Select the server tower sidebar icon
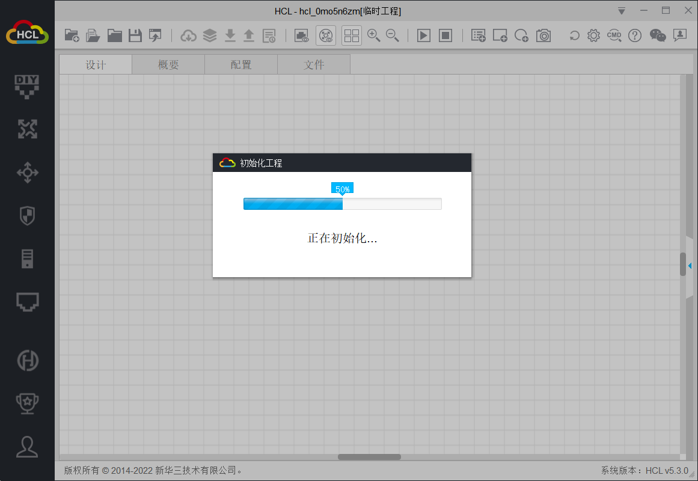The image size is (698, 481). tap(27, 259)
